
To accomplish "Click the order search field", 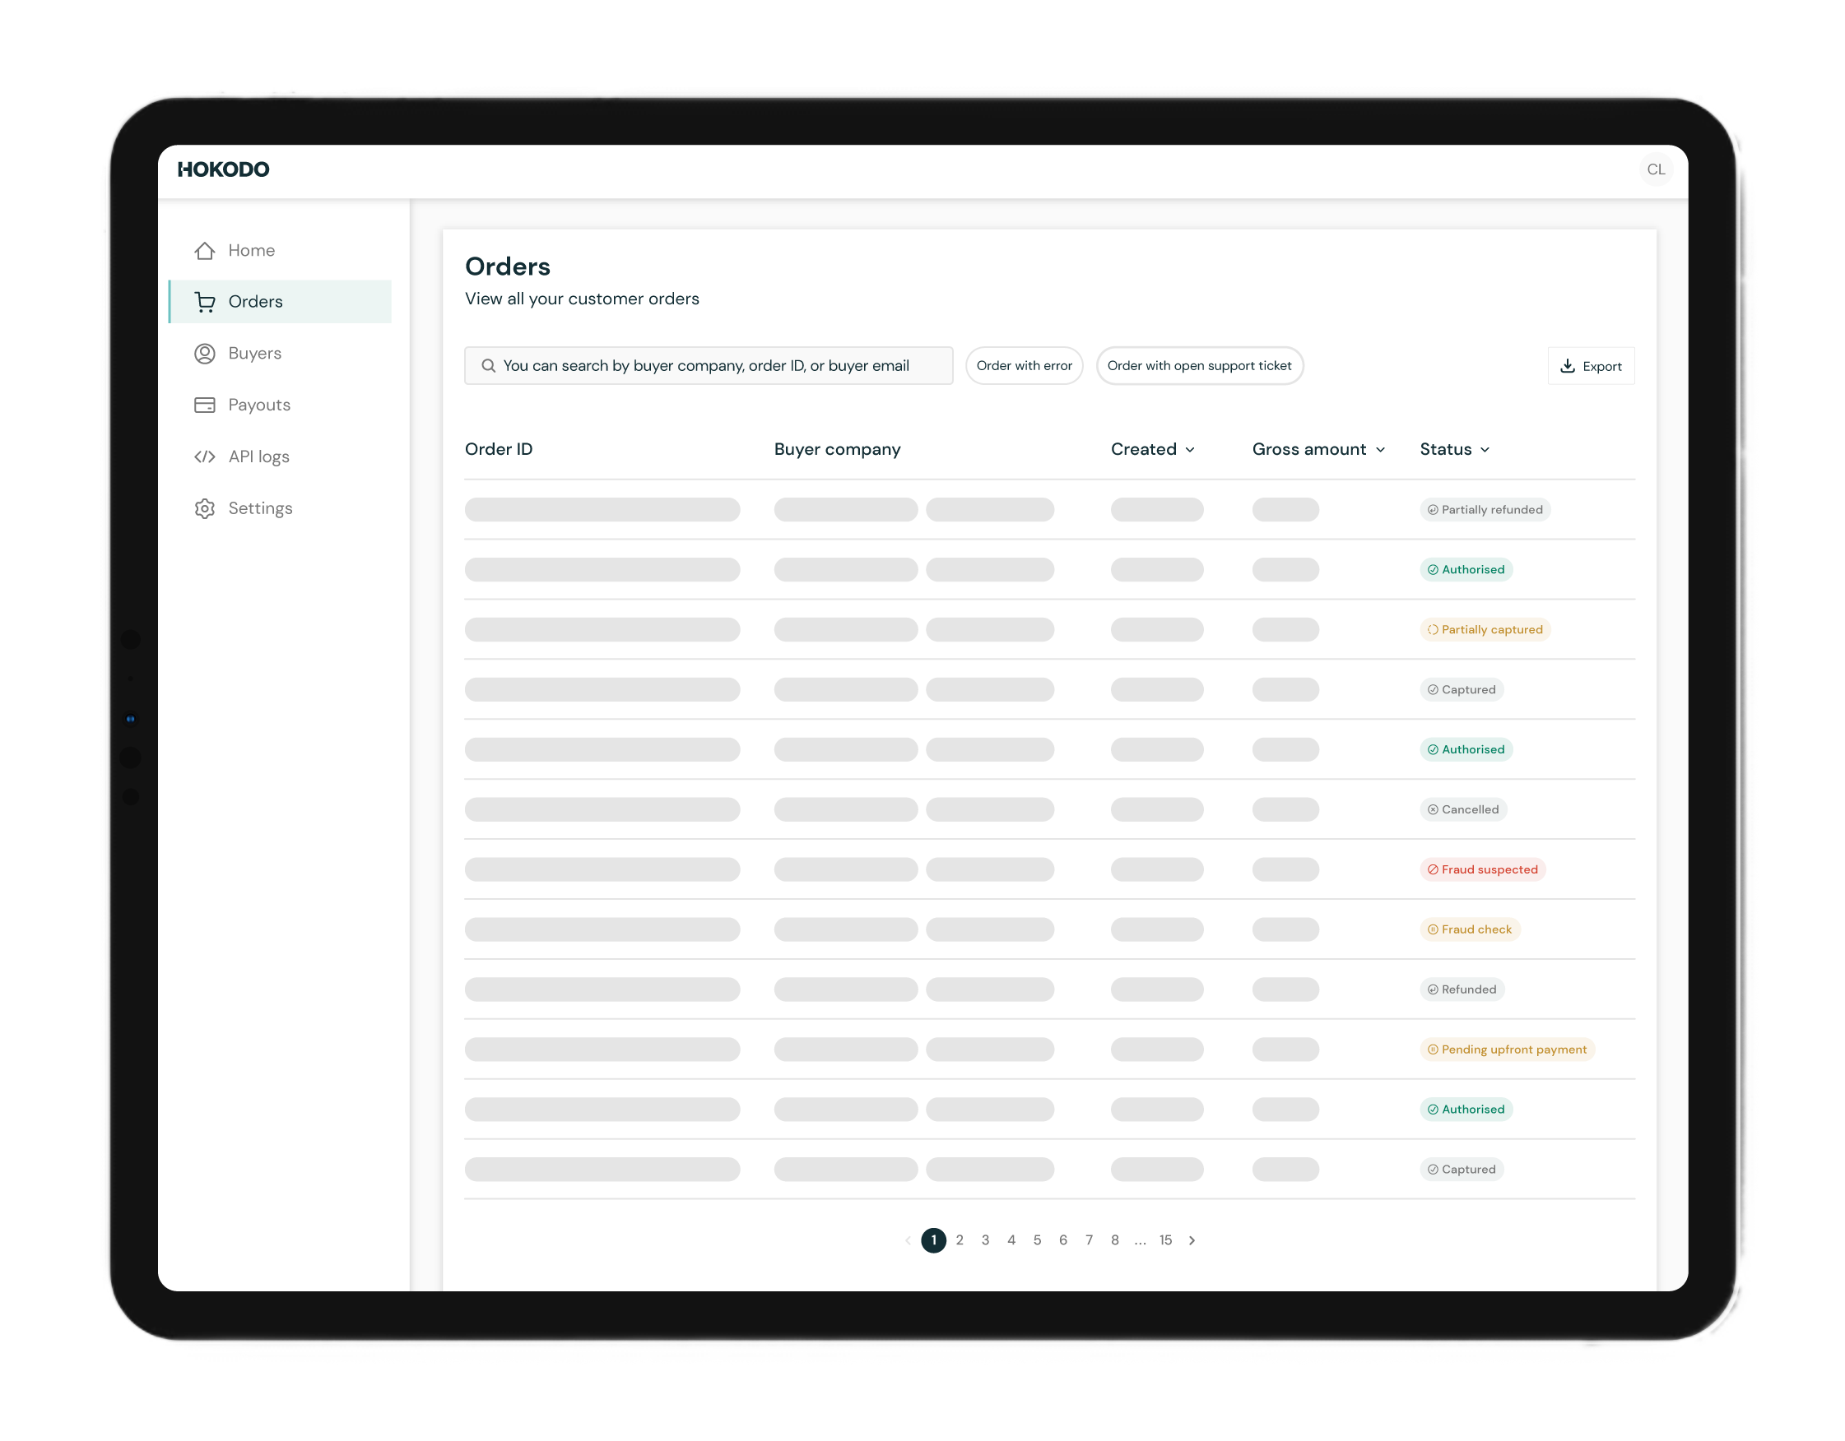I will pyautogui.click(x=709, y=365).
